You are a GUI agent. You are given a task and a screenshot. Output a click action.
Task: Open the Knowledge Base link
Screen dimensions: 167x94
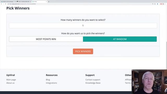(93, 83)
